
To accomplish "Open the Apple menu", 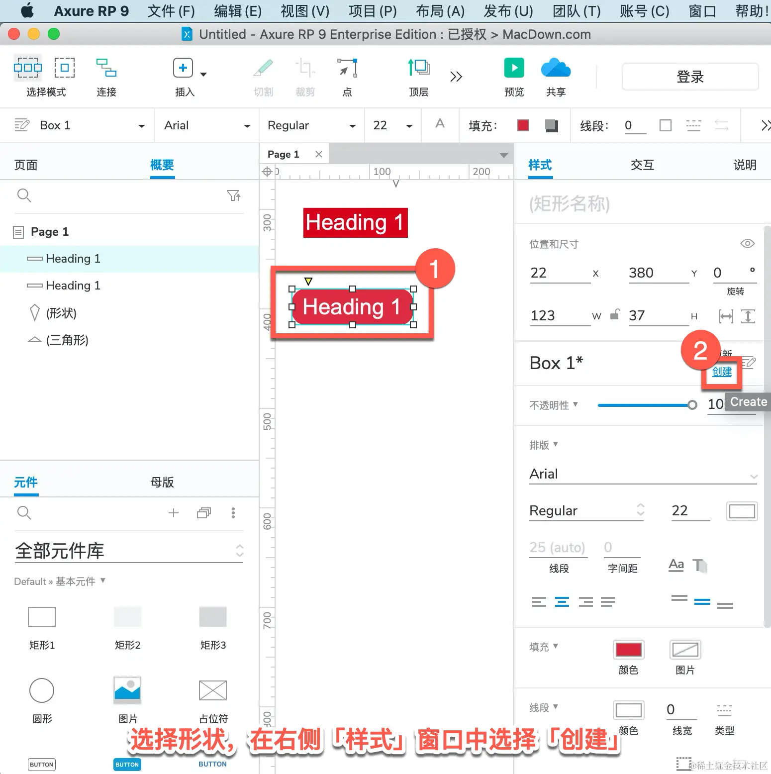I will coord(28,10).
